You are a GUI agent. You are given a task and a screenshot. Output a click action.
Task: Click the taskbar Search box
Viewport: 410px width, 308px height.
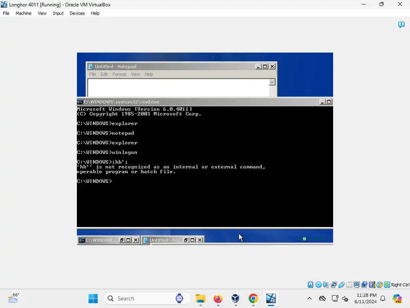(147, 298)
